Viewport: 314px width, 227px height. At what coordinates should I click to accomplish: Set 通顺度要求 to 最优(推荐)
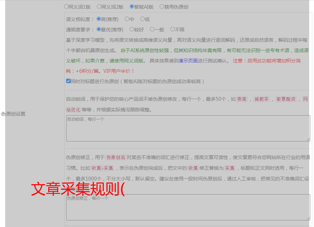(99, 29)
